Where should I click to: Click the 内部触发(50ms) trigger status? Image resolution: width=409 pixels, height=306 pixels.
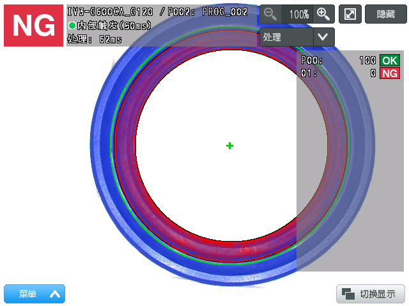(109, 25)
